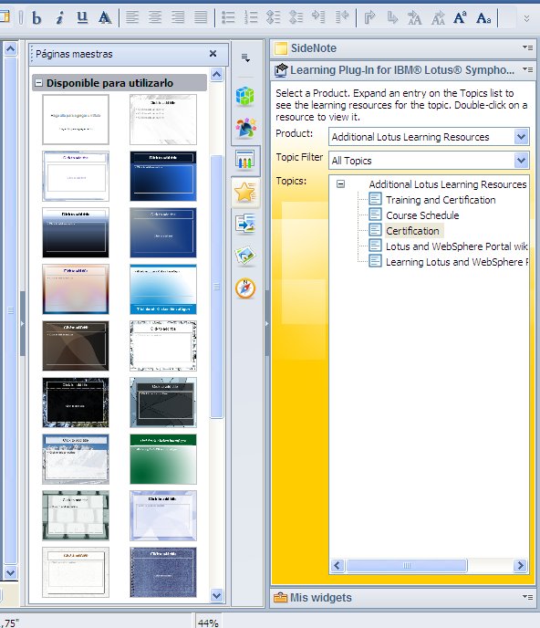
Task: Open the animation effects star sidebar icon
Action: (x=245, y=193)
